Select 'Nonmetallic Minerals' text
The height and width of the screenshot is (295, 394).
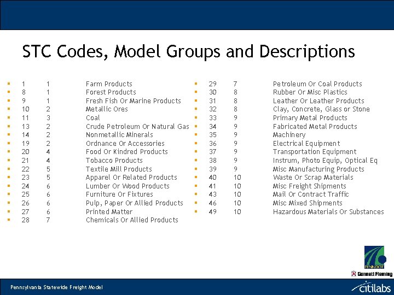(119, 135)
